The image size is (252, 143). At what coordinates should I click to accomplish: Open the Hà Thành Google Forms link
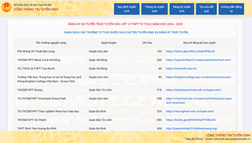coord(190,120)
